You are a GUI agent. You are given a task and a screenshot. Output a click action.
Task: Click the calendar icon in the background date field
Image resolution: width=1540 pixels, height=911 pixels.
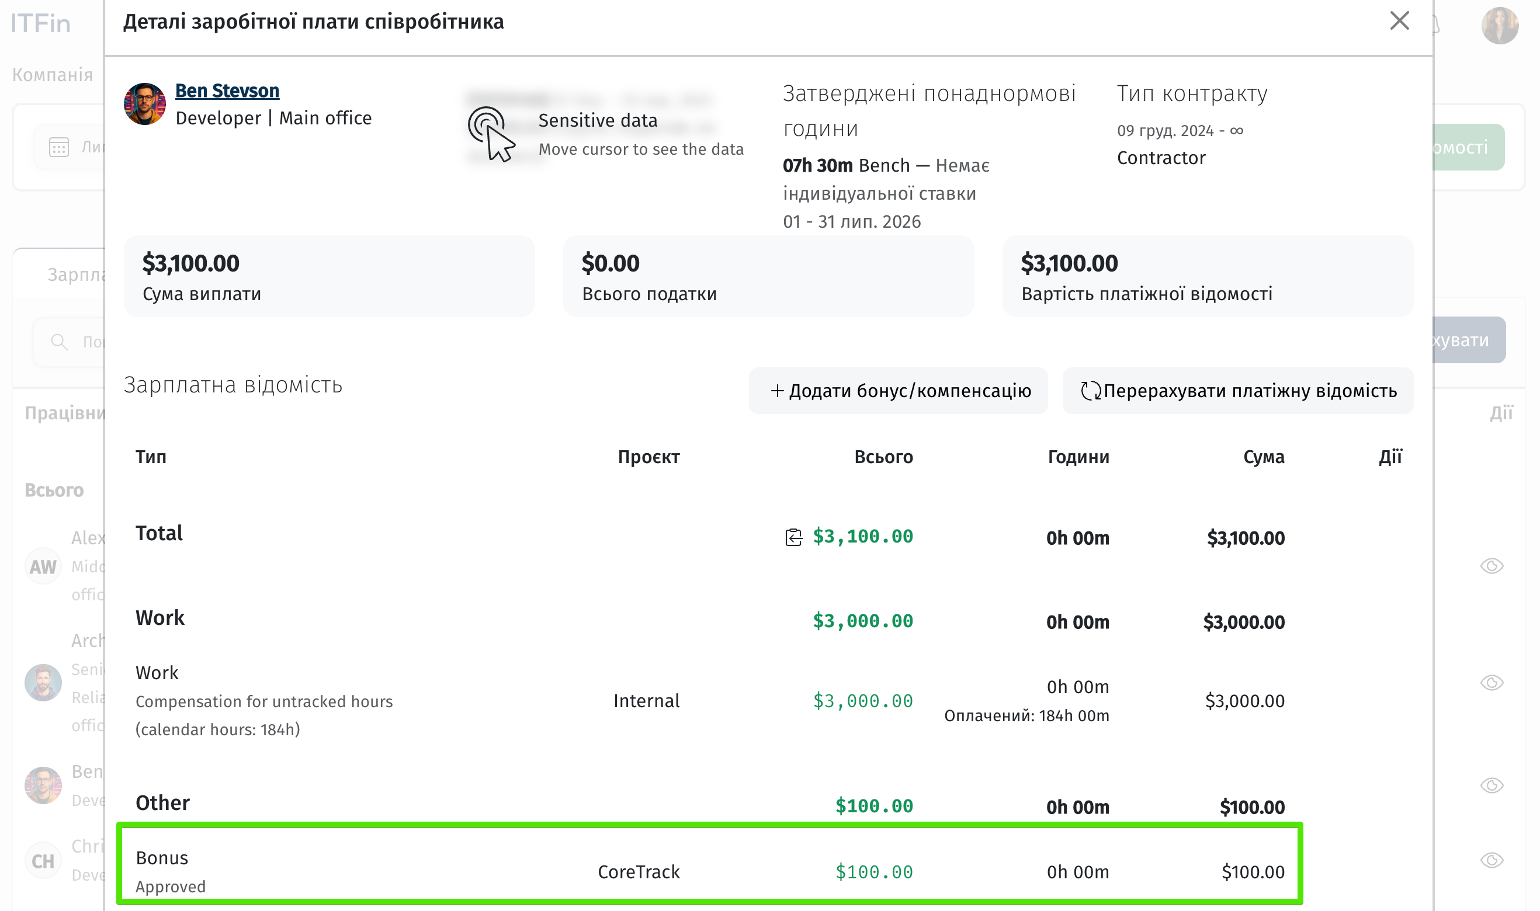pos(59,147)
